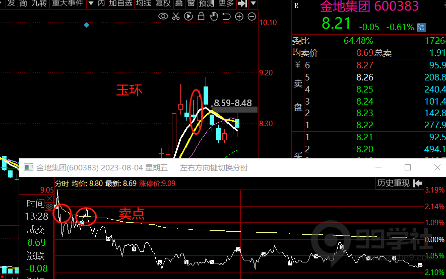Toggle the chart lock icon
Screen dimensions: 446x279
pyautogui.click(x=201, y=17)
